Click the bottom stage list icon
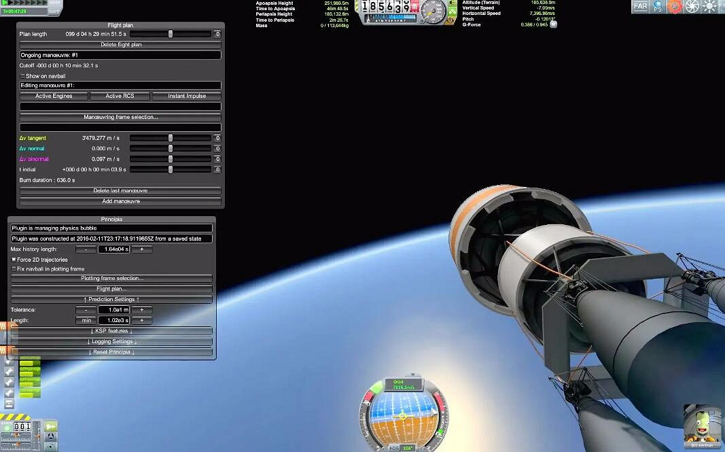This screenshot has height=452, width=725. tap(9, 404)
